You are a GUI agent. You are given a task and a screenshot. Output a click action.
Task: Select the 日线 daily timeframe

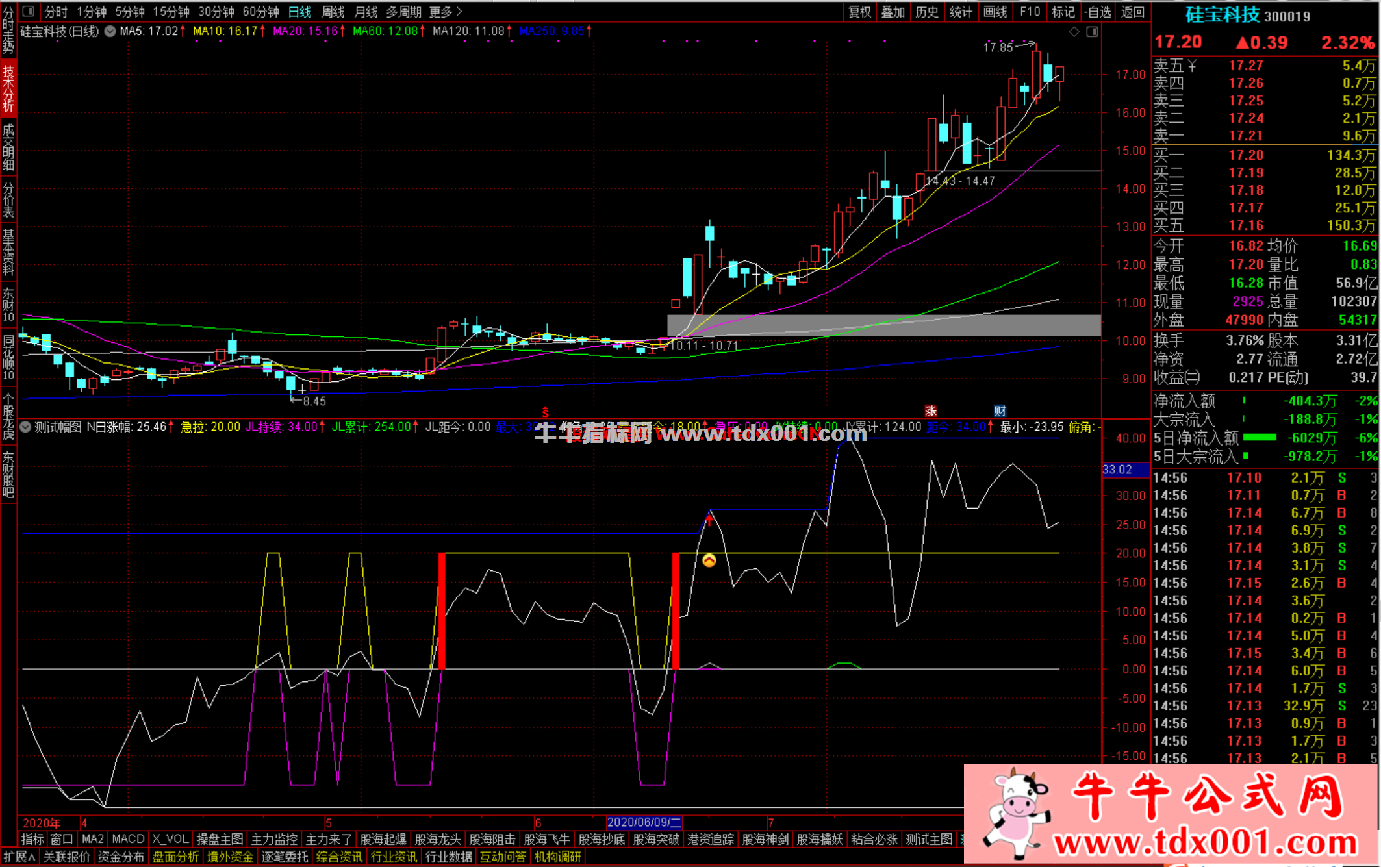(299, 12)
